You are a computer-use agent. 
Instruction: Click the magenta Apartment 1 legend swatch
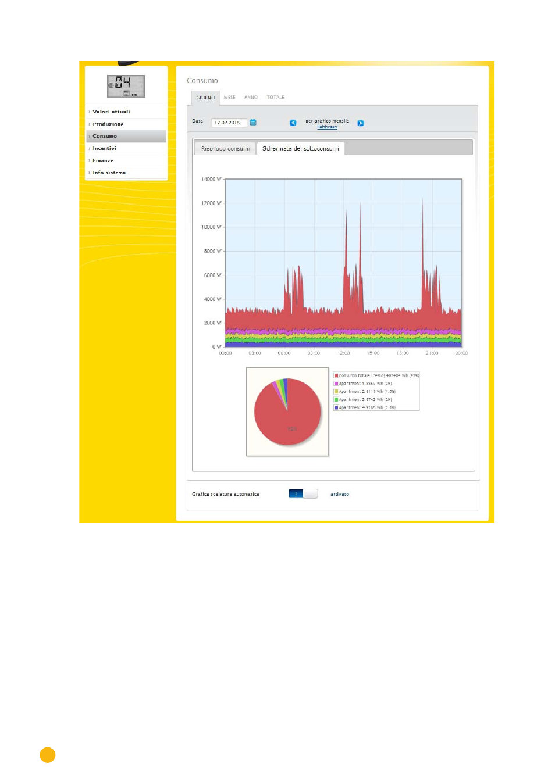[x=336, y=384]
